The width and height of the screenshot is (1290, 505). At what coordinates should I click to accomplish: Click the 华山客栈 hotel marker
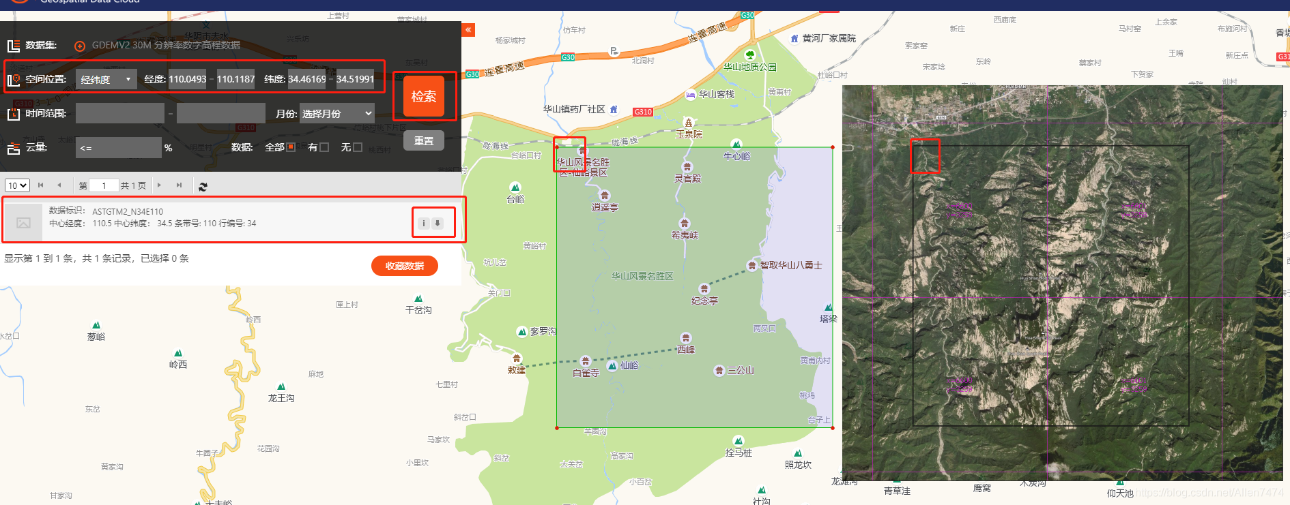coord(691,95)
